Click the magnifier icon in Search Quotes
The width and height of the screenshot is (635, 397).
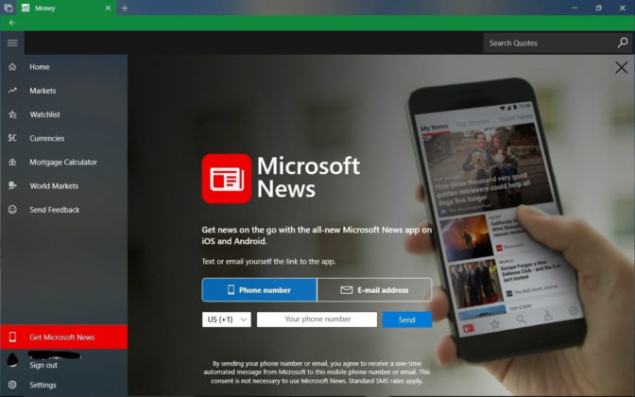point(623,43)
